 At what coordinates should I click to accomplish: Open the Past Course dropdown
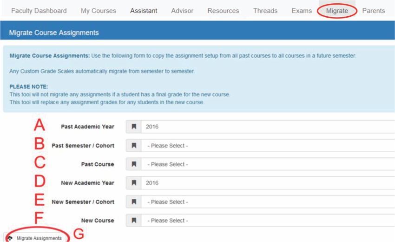268,164
